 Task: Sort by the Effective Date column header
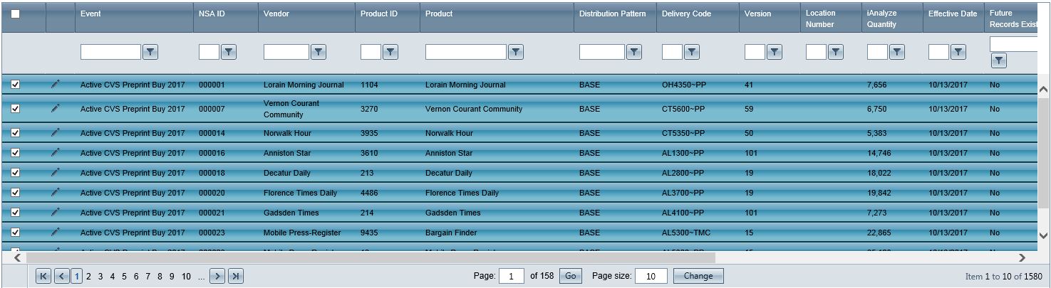[x=953, y=14]
